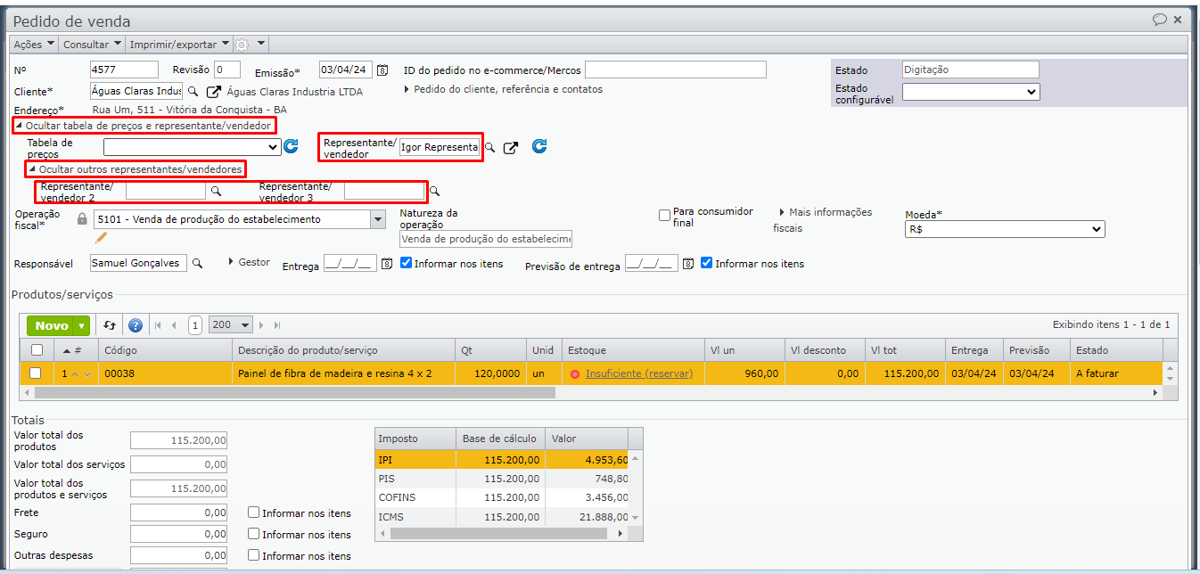Enable Informar nos itens for Seguro
This screenshot has height=574, width=1200.
coord(254,534)
